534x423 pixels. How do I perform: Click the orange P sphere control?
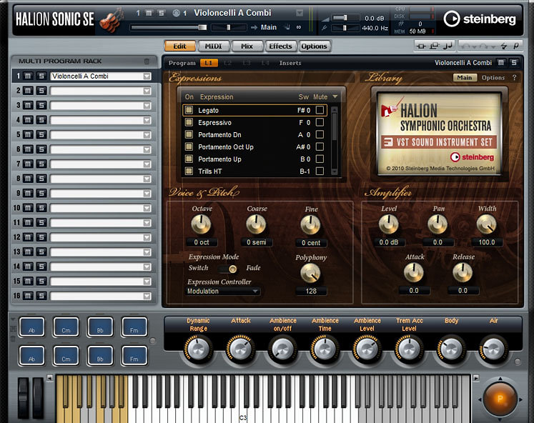(x=500, y=399)
